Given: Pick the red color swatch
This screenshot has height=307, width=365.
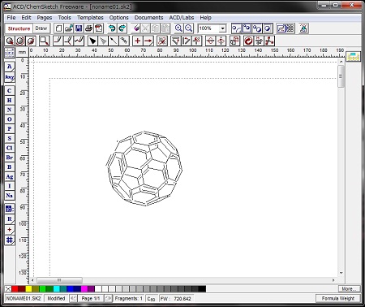Looking at the screenshot, I should pos(15,289).
